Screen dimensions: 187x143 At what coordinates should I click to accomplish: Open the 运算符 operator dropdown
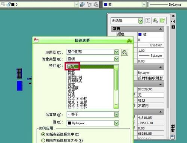[116, 114]
